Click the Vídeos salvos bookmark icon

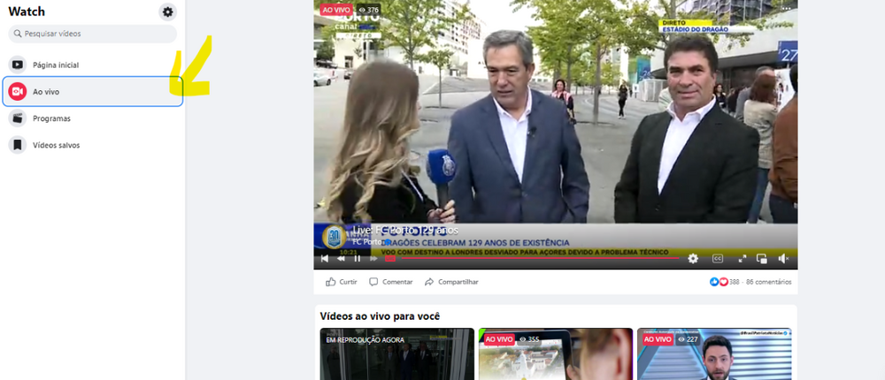point(18,145)
